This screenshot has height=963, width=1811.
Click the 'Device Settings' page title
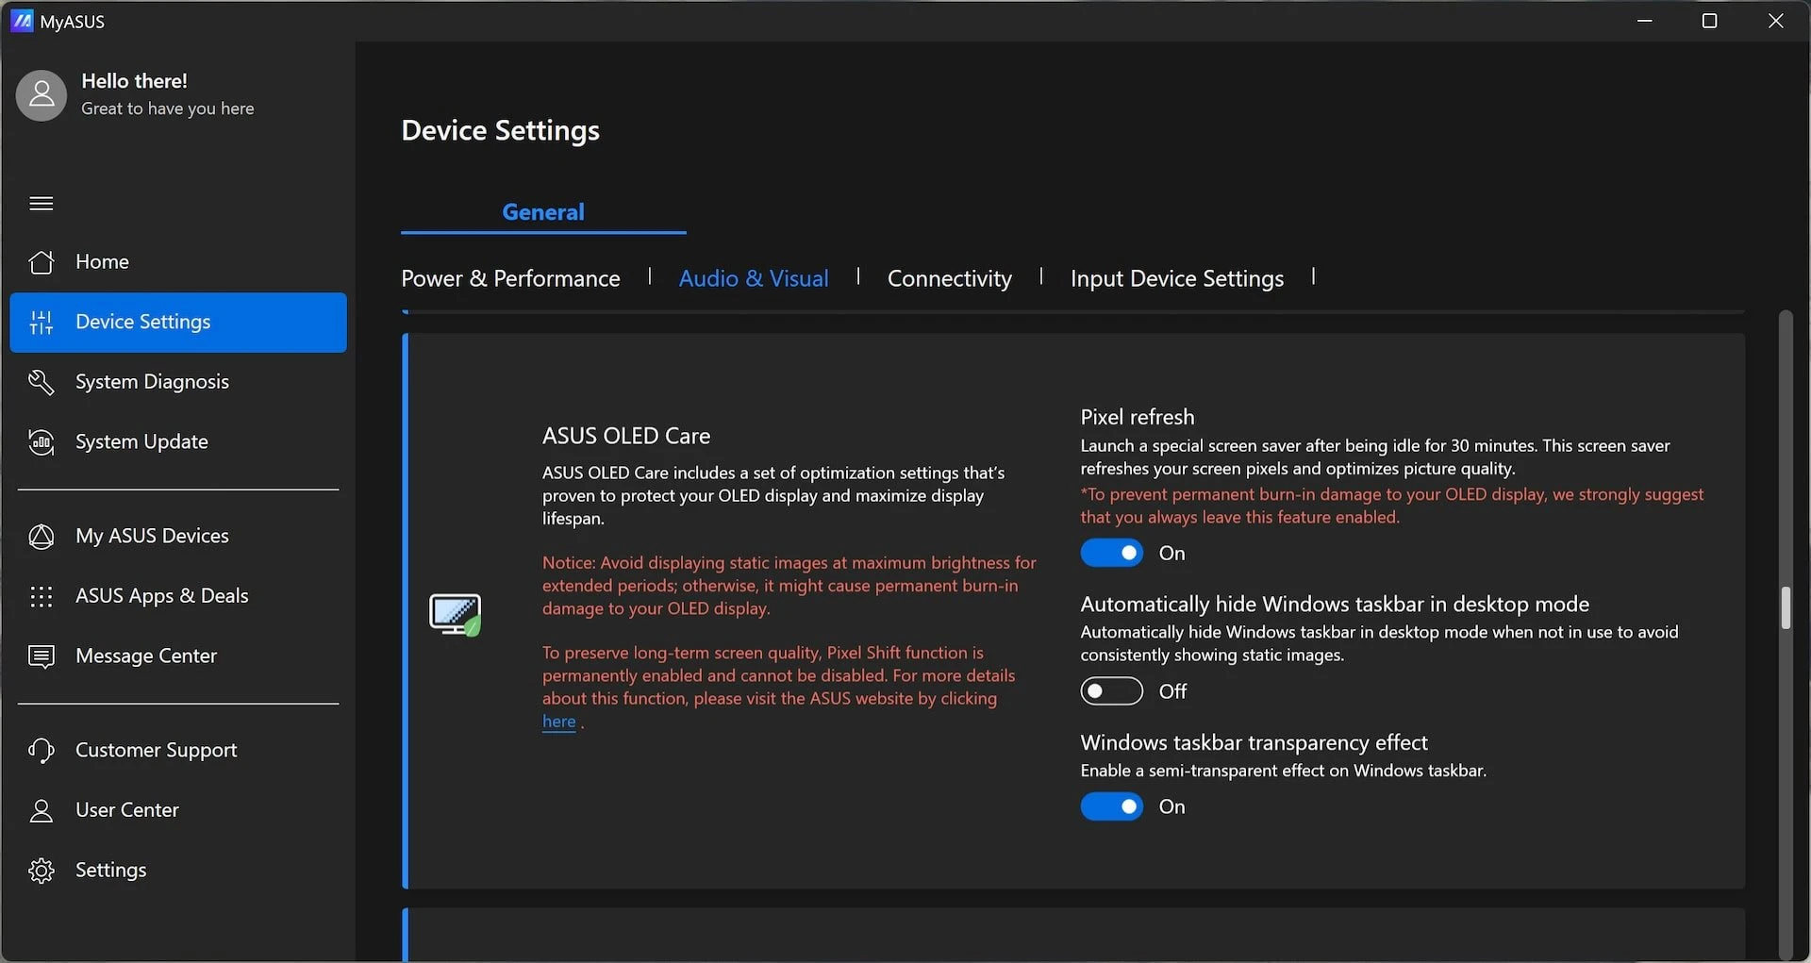pos(501,130)
